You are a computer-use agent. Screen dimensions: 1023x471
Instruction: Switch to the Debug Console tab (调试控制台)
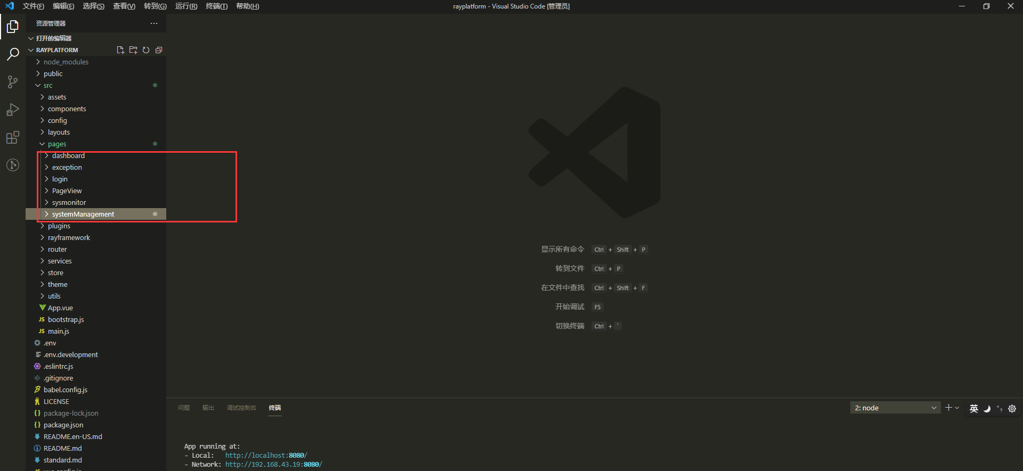pyautogui.click(x=241, y=408)
